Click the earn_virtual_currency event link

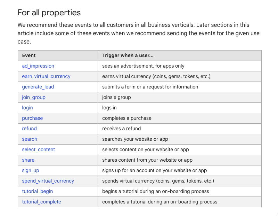click(46, 76)
